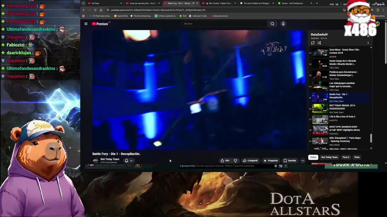Open a new browser tab
387x217 pixels.
tap(317, 3)
